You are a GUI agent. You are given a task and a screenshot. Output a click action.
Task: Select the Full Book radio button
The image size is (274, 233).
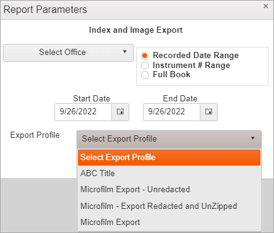pyautogui.click(x=145, y=75)
